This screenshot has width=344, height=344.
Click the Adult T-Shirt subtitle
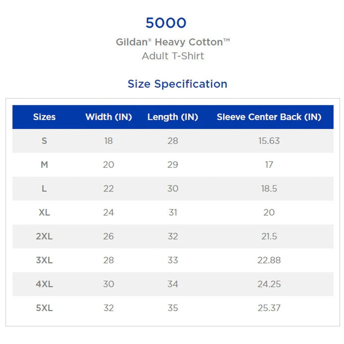[x=173, y=56]
